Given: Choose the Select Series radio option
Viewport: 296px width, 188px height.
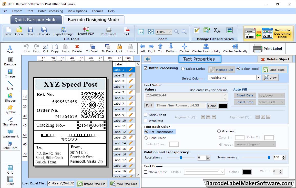Looking at the screenshot, I should click(x=183, y=68).
